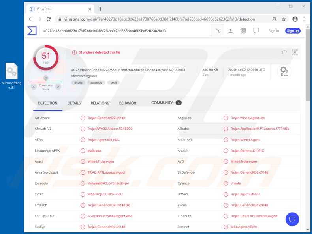This screenshot has width=312, height=234.
Task: Click Trojan.GenericKDZ.69148 next to Ad-Aware
Action: click(x=106, y=118)
